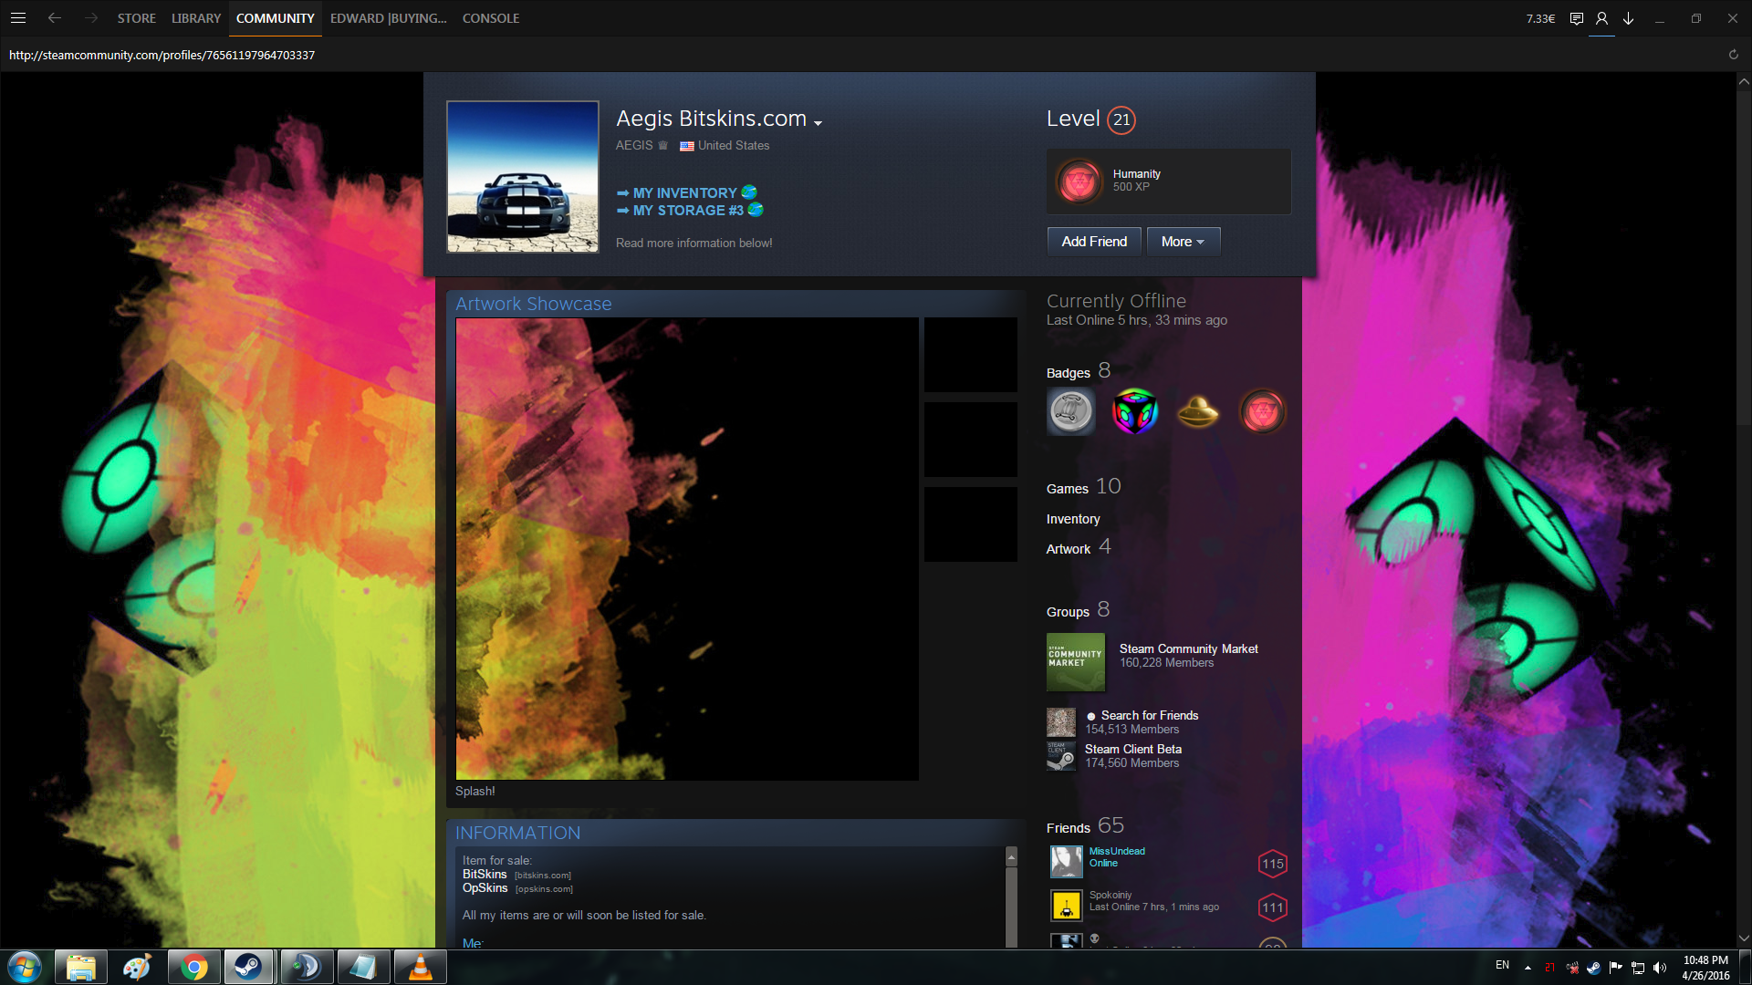The image size is (1752, 985).
Task: Show hidden system tray icons
Action: [x=1528, y=968]
